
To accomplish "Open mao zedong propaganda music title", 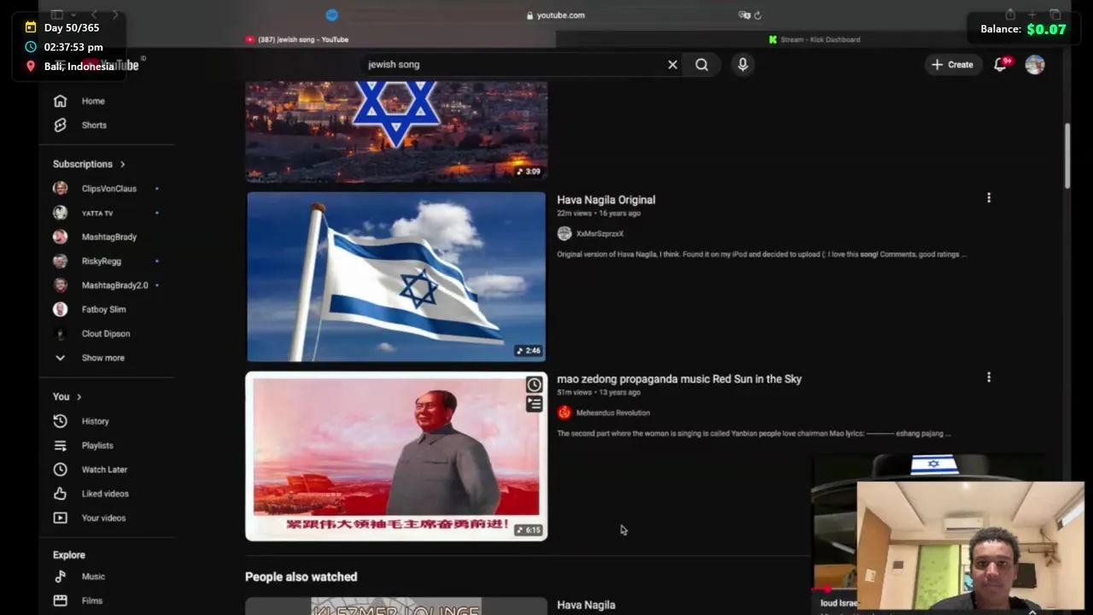I will tap(679, 379).
